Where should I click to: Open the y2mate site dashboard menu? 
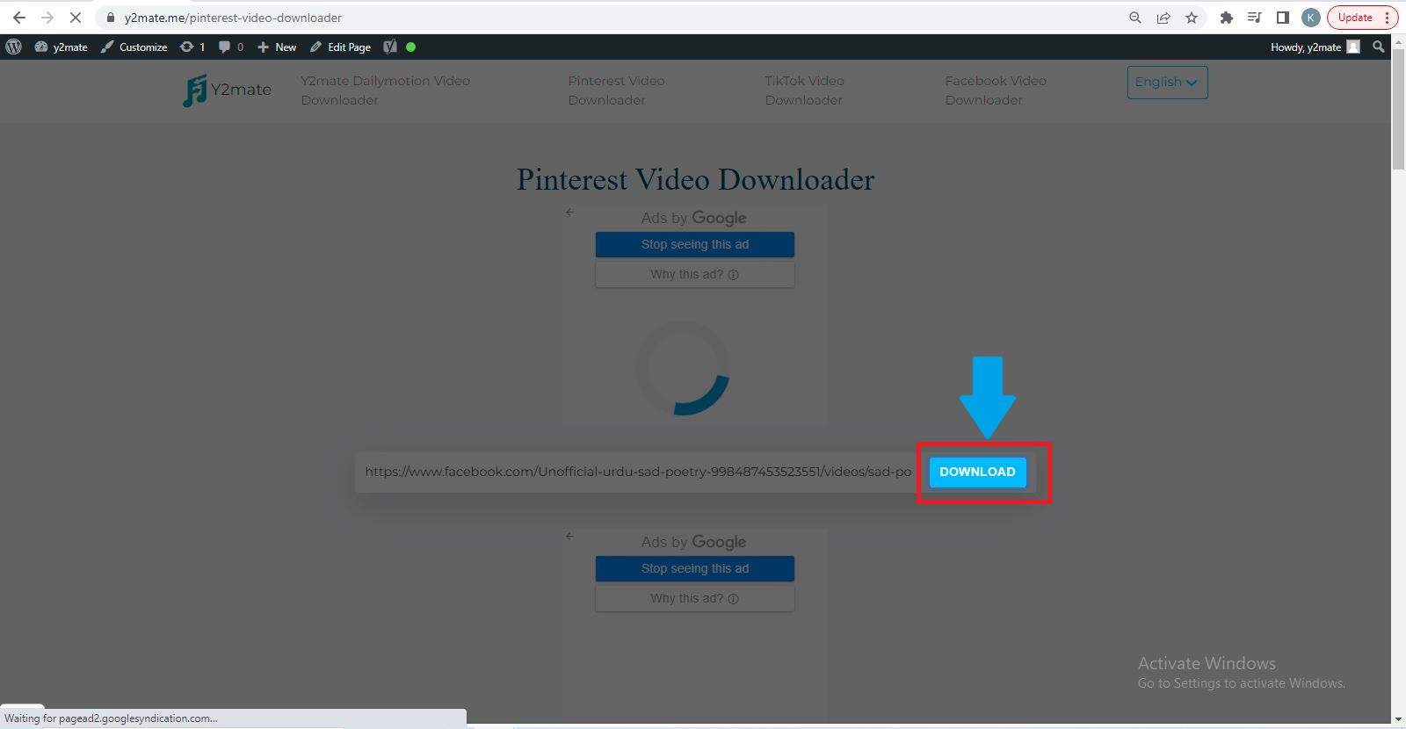click(62, 47)
